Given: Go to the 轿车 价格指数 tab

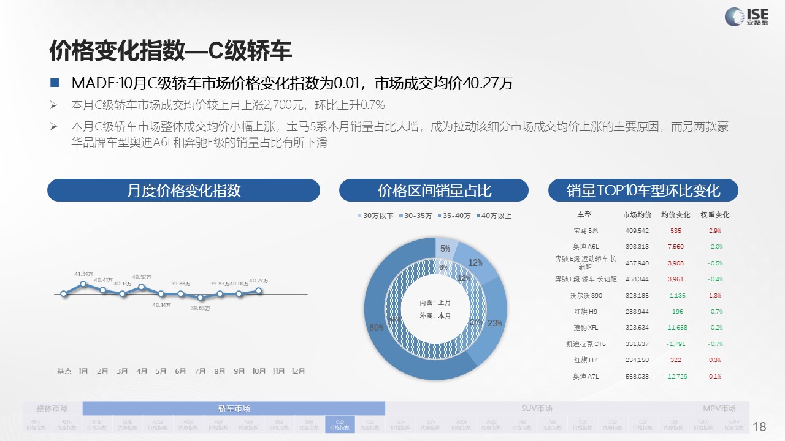Looking at the screenshot, I should [x=98, y=424].
